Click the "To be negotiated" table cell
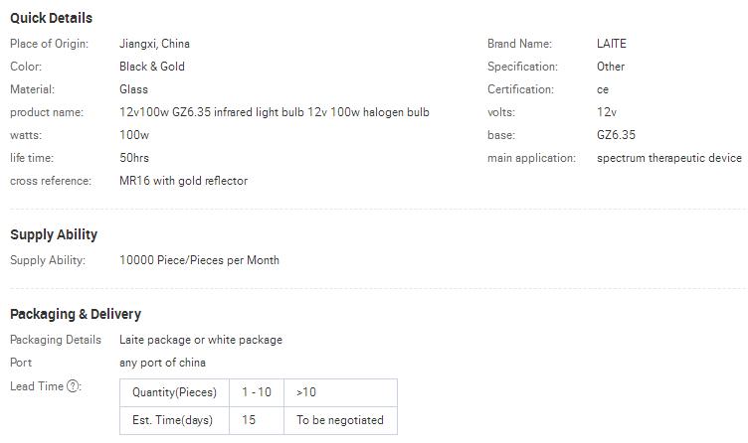Viewport: 748px width, 443px height. click(x=340, y=420)
